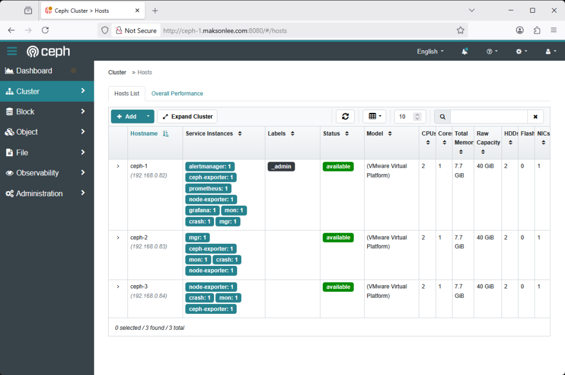Add a new host
This screenshot has height=375, width=565.
(126, 117)
